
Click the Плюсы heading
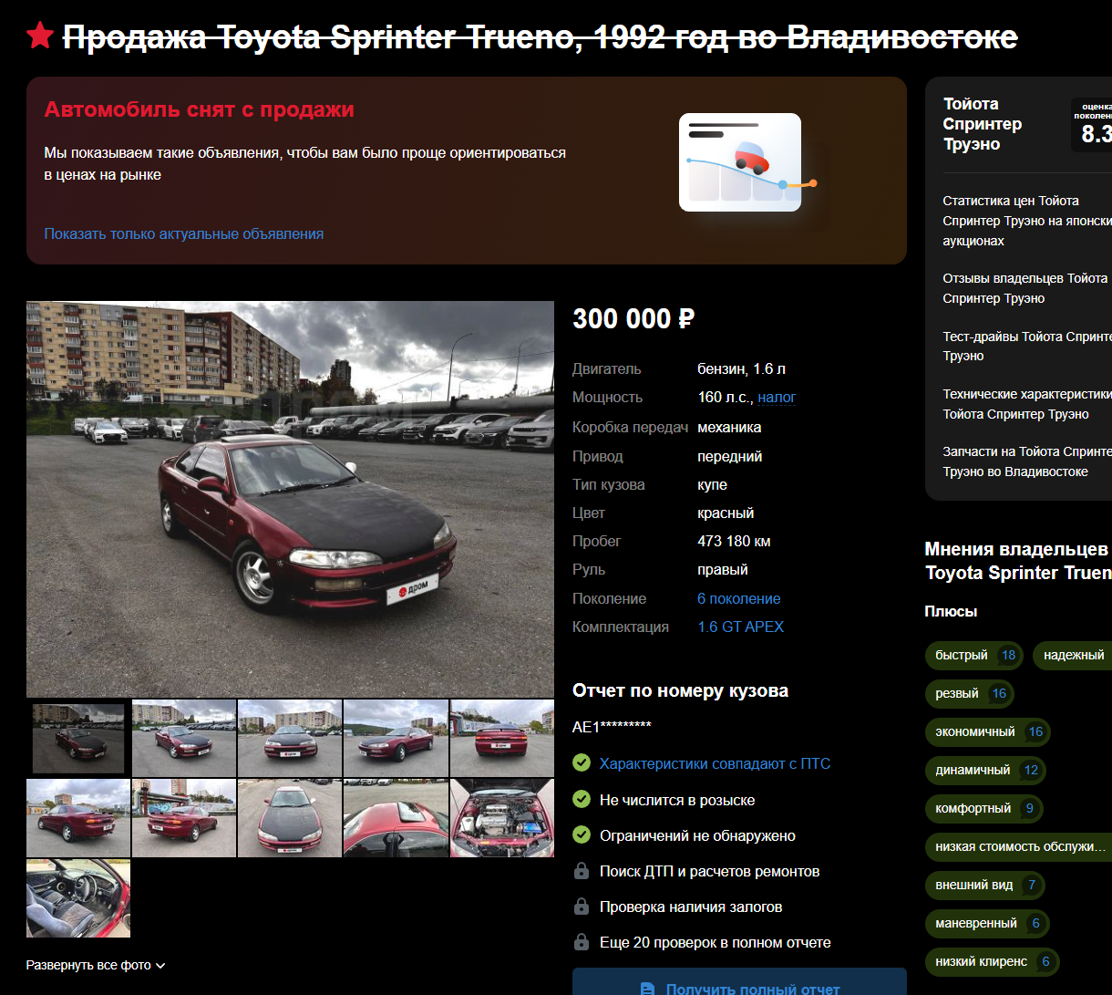click(x=951, y=612)
